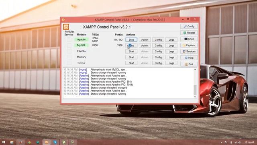The height and width of the screenshot is (145, 257).
Task: Open Help from the side panel
Action: tap(189, 58)
